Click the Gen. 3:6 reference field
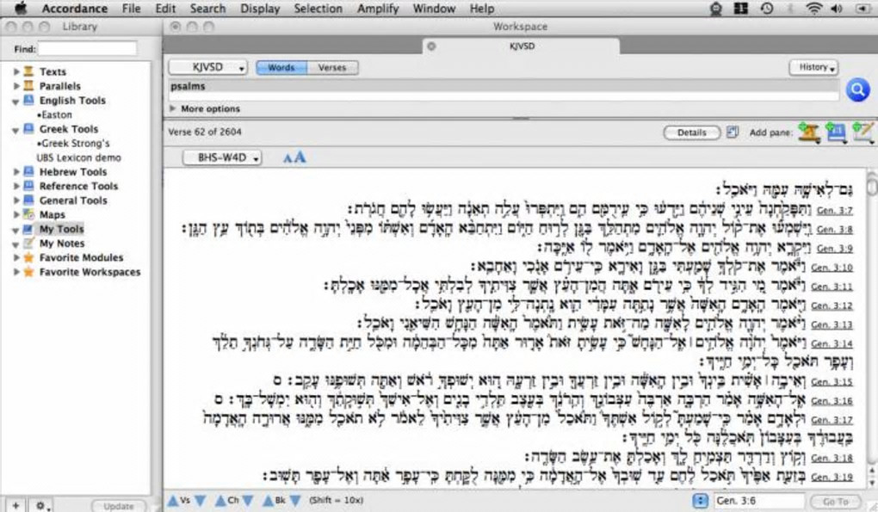Image resolution: width=878 pixels, height=512 pixels. (x=758, y=501)
